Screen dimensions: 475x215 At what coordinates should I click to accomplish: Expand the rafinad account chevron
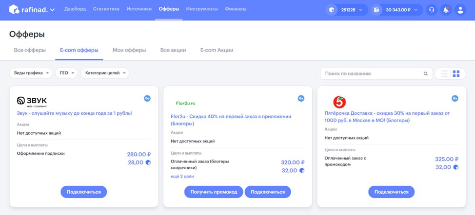(52, 10)
